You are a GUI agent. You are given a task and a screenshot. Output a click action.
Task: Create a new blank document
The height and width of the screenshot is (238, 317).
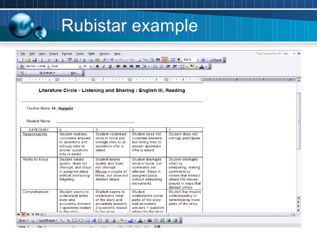click(22, 60)
